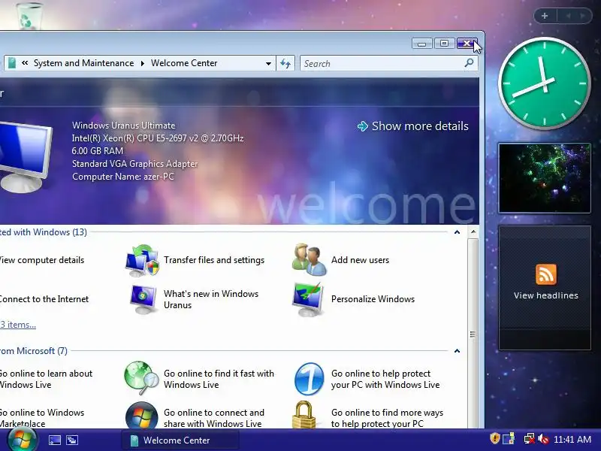Click the sidebar next gadgets arrow
Screen dimensions: 601x451
click(583, 16)
